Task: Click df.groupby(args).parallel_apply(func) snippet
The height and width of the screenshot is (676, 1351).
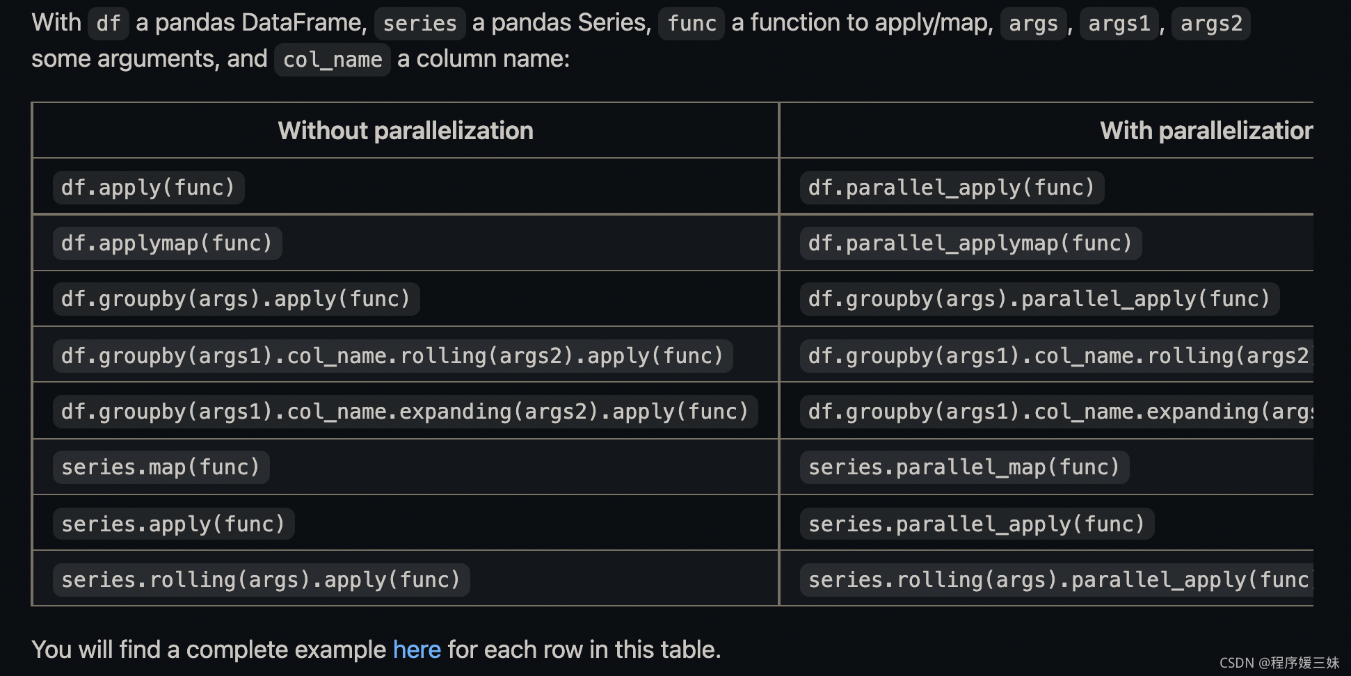Action: pos(1039,299)
